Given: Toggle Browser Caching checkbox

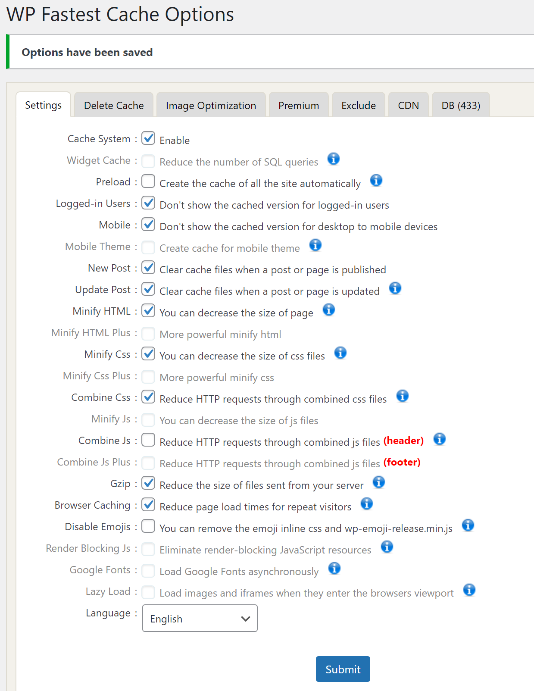Looking at the screenshot, I should 148,504.
